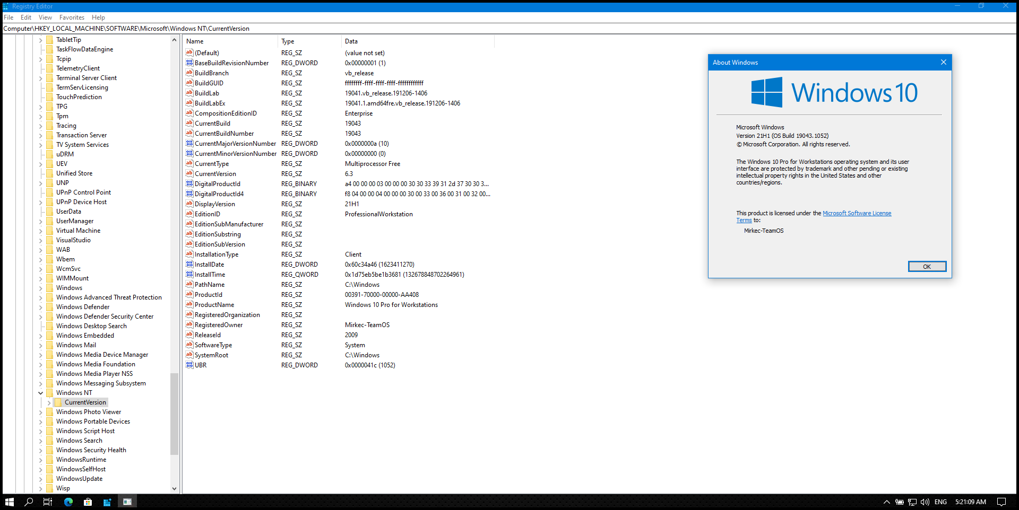Open the Help menu
This screenshot has height=510, width=1019.
(x=98, y=17)
